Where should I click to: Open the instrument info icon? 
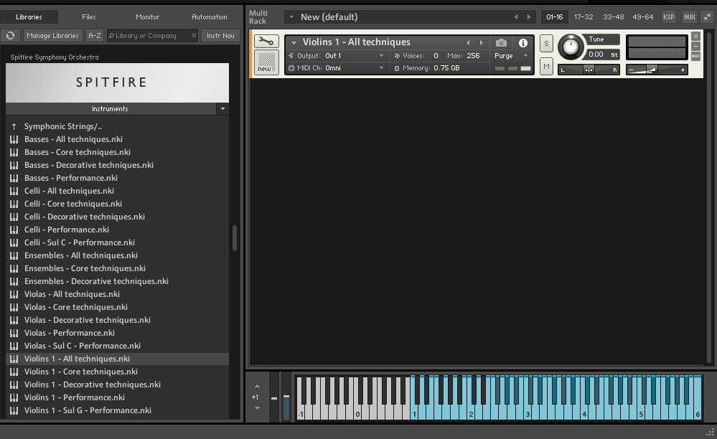523,42
